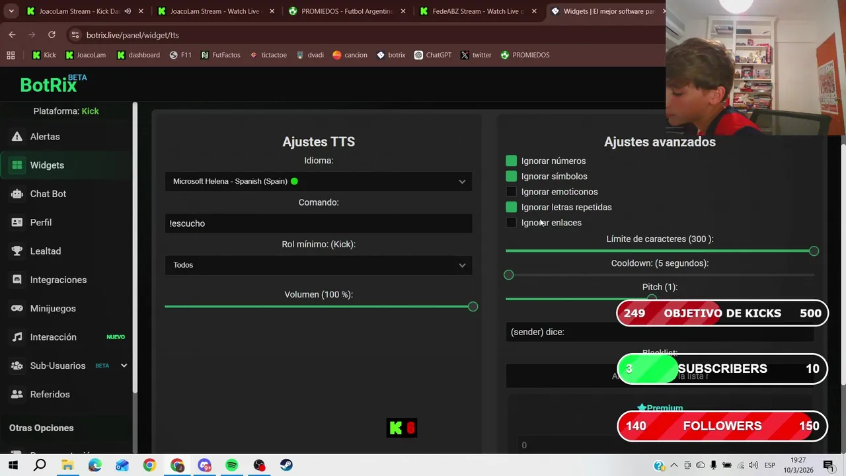Disable Ignorar números checkbox

pos(511,161)
